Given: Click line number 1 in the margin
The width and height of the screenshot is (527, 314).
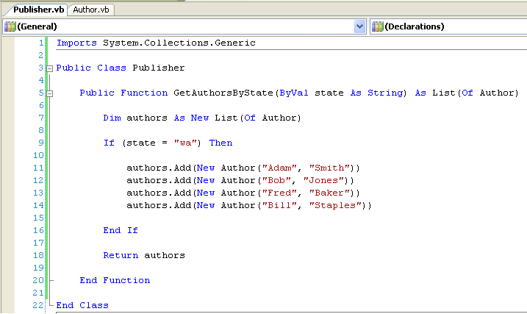Looking at the screenshot, I should [x=40, y=43].
